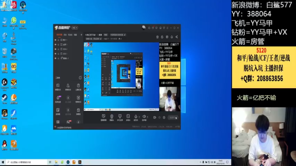296x166 pixels.
Task: Open the Windows Start menu
Action: coord(3,162)
